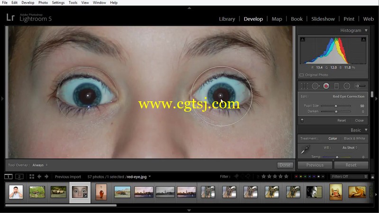This screenshot has height=213, width=379.
Task: Click the Previous button
Action: click(x=315, y=165)
